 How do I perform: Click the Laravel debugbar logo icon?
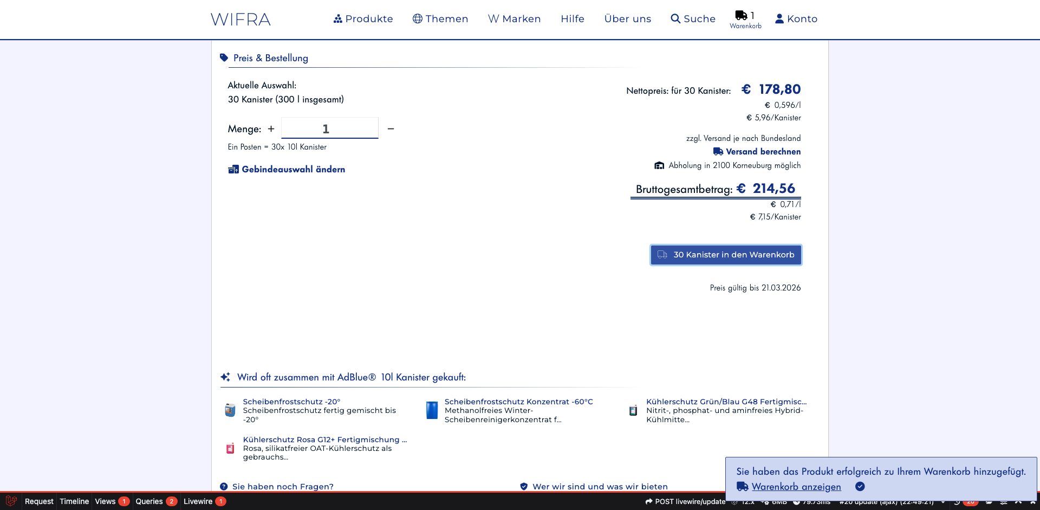point(11,501)
